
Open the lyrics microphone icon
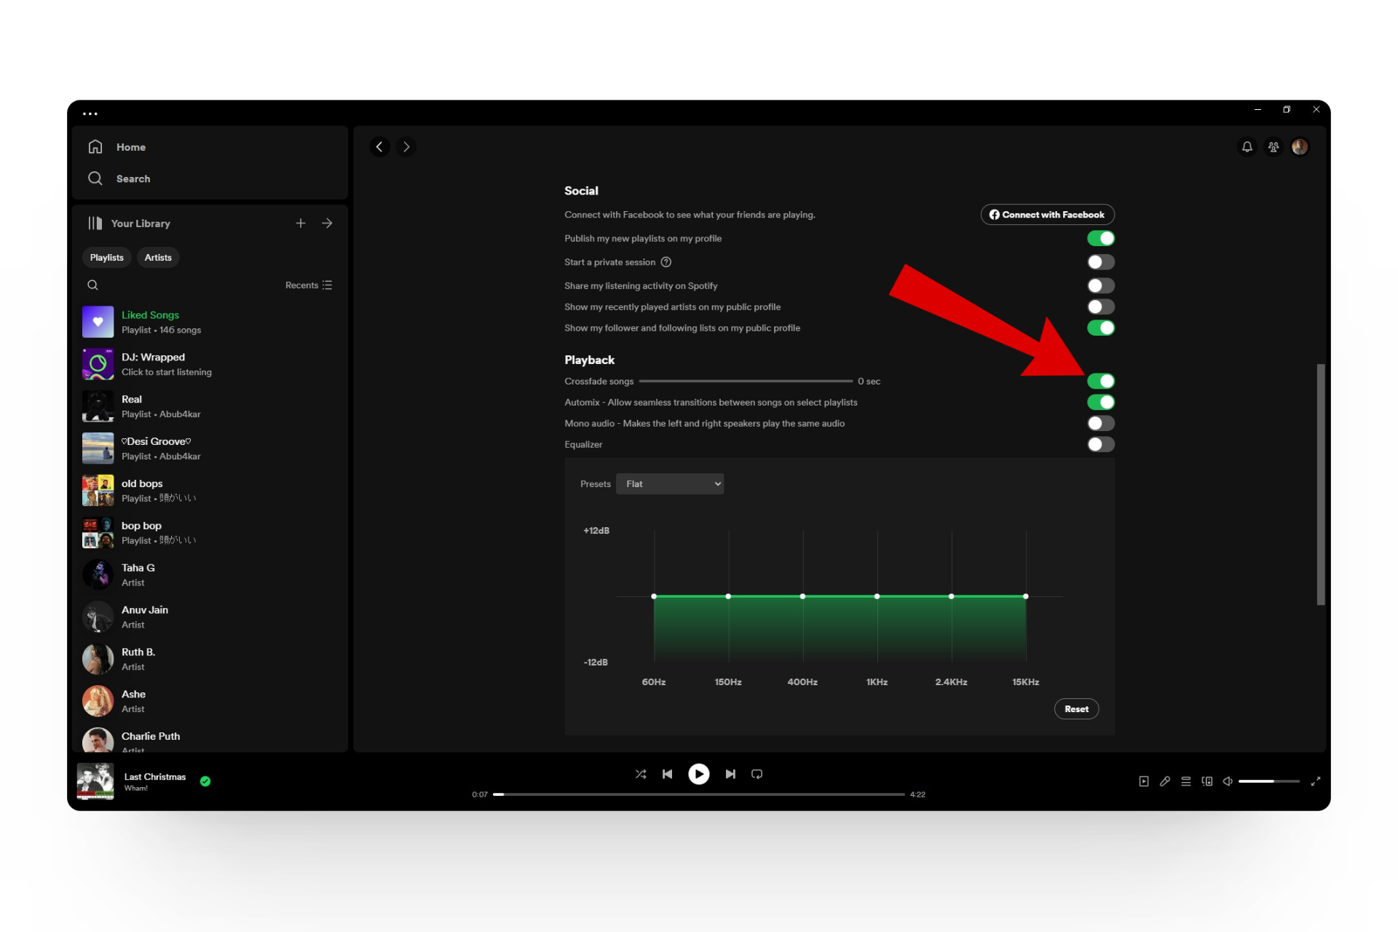(1165, 781)
